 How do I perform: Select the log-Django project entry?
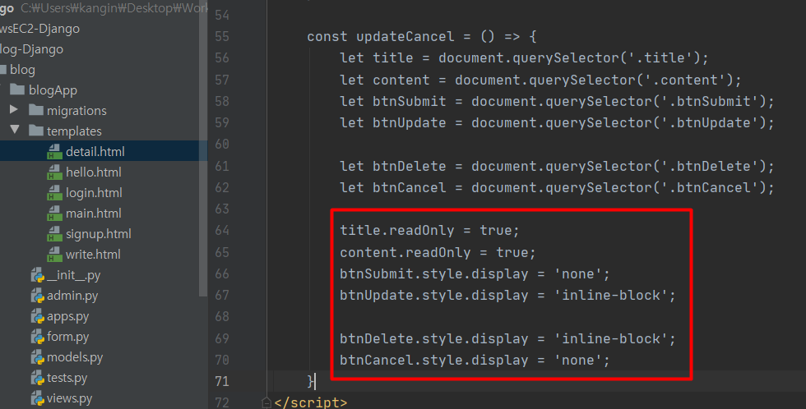pos(32,49)
